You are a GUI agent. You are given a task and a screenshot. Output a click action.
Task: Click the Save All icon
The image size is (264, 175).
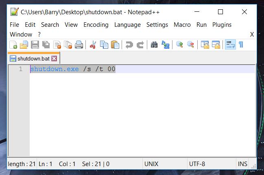[x=46, y=45]
